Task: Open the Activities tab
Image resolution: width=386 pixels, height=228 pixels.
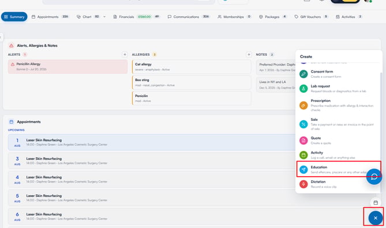Action: (349, 17)
